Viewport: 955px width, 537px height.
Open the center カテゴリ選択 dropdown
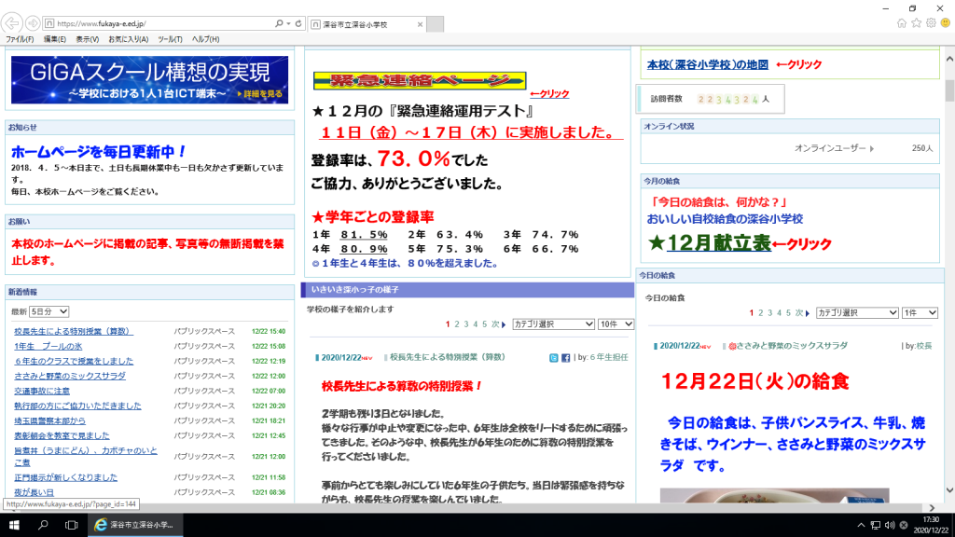[x=553, y=324]
